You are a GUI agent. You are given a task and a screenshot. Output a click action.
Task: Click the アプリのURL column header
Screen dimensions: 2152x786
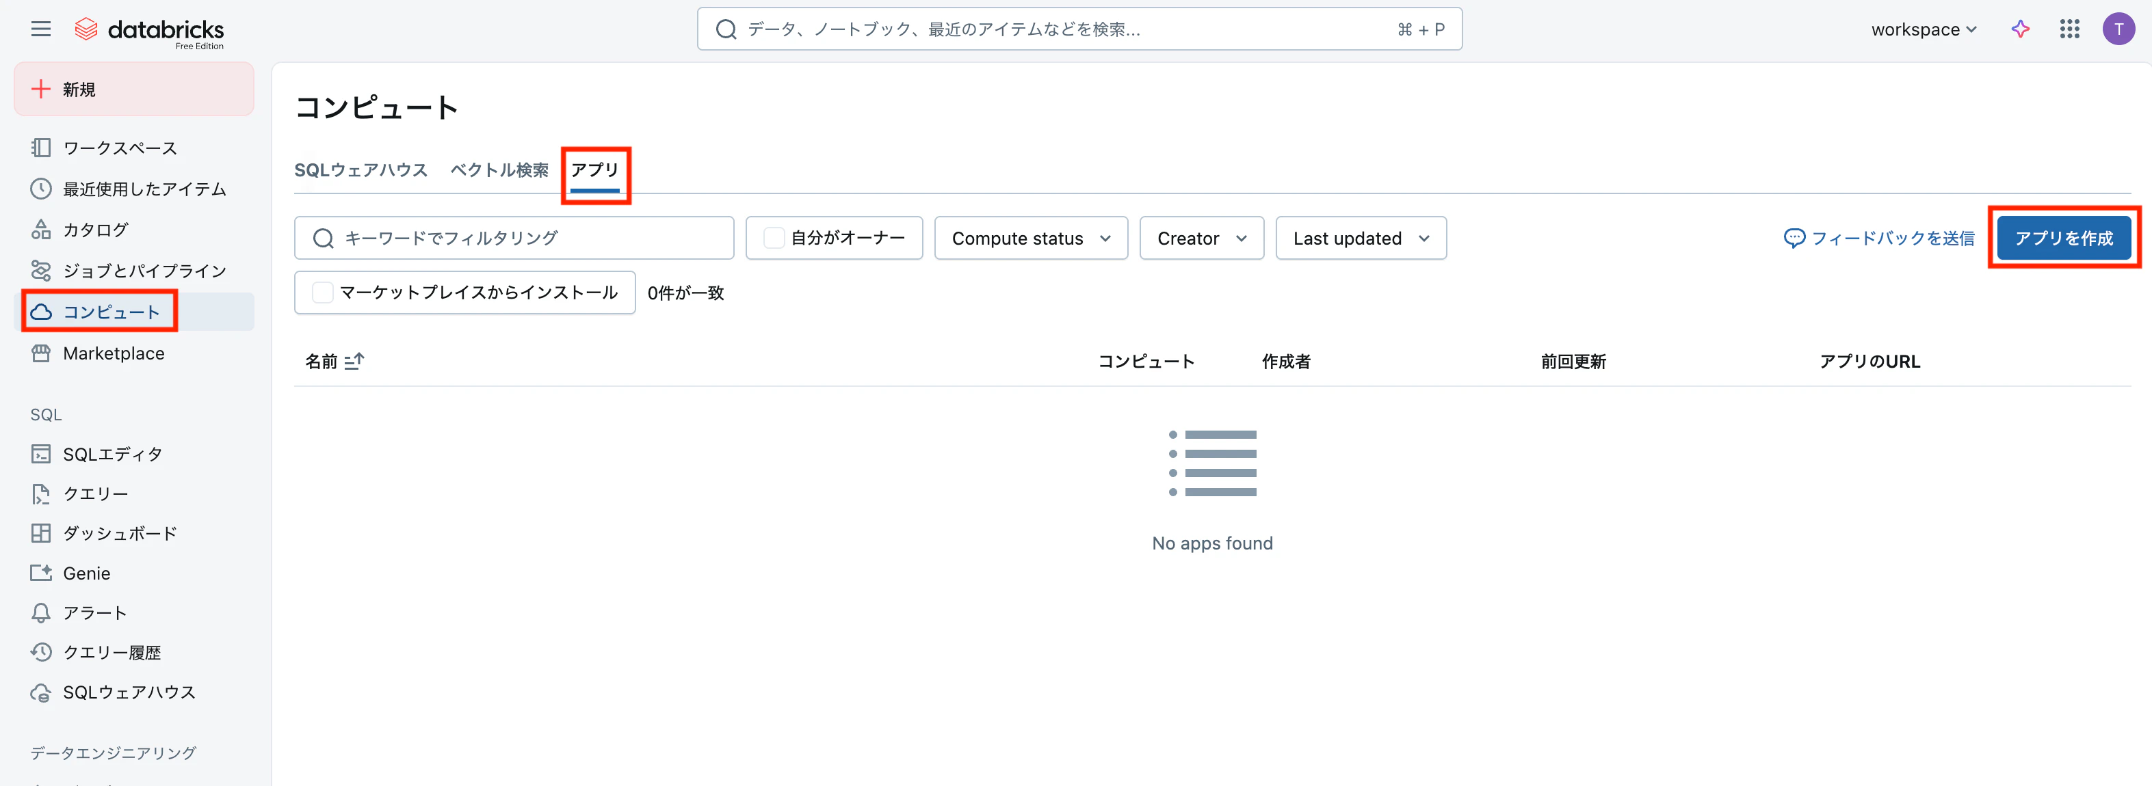(1869, 362)
